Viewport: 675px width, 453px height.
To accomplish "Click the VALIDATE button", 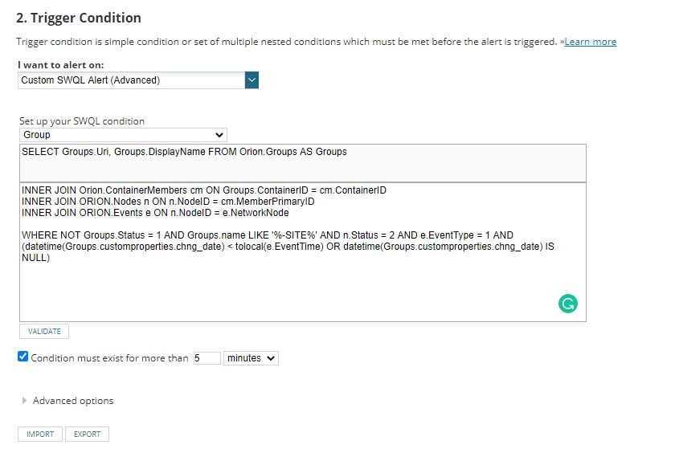I will [44, 331].
